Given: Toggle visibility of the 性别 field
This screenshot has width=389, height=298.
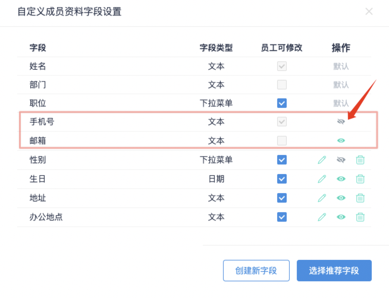Looking at the screenshot, I should [341, 160].
